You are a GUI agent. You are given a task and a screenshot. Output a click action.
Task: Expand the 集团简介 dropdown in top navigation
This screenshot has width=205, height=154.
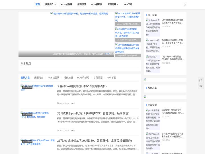click(x=50, y=4)
